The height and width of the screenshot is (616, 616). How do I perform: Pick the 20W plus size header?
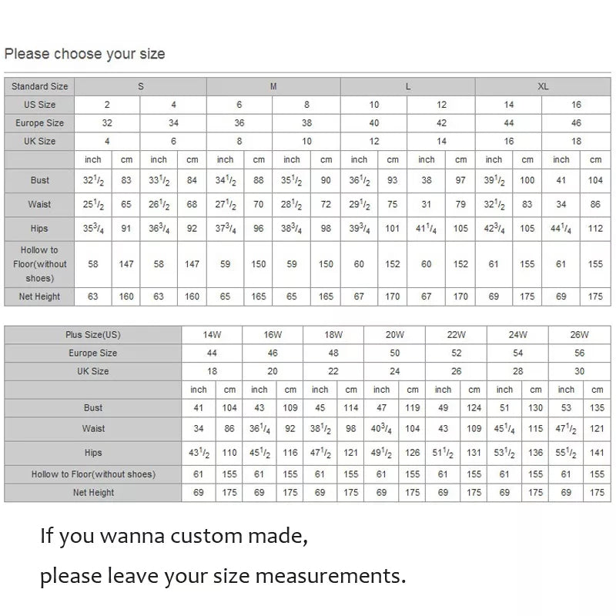click(x=395, y=335)
